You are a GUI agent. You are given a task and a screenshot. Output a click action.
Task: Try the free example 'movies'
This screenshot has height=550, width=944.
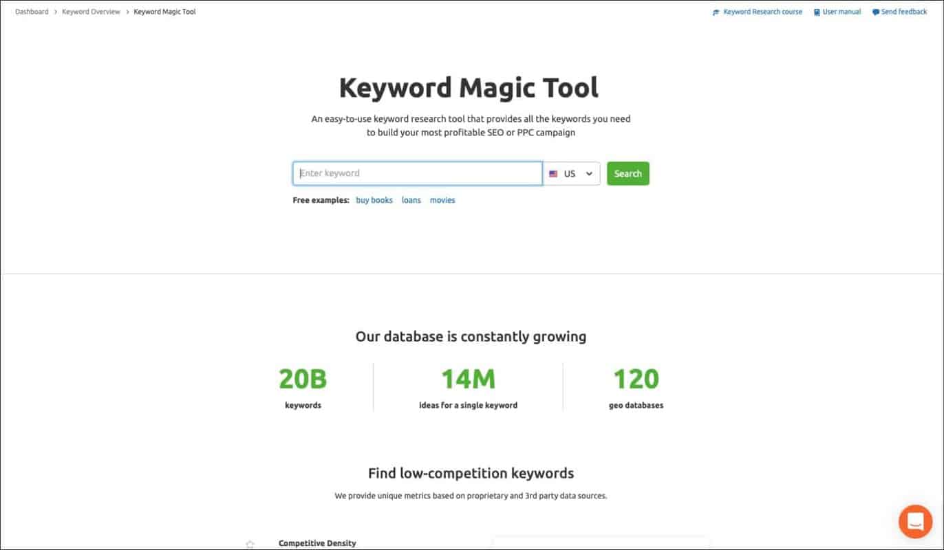click(x=442, y=200)
